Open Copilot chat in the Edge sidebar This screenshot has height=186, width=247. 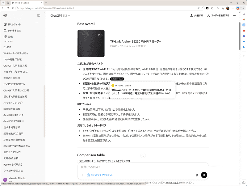tap(239, 8)
